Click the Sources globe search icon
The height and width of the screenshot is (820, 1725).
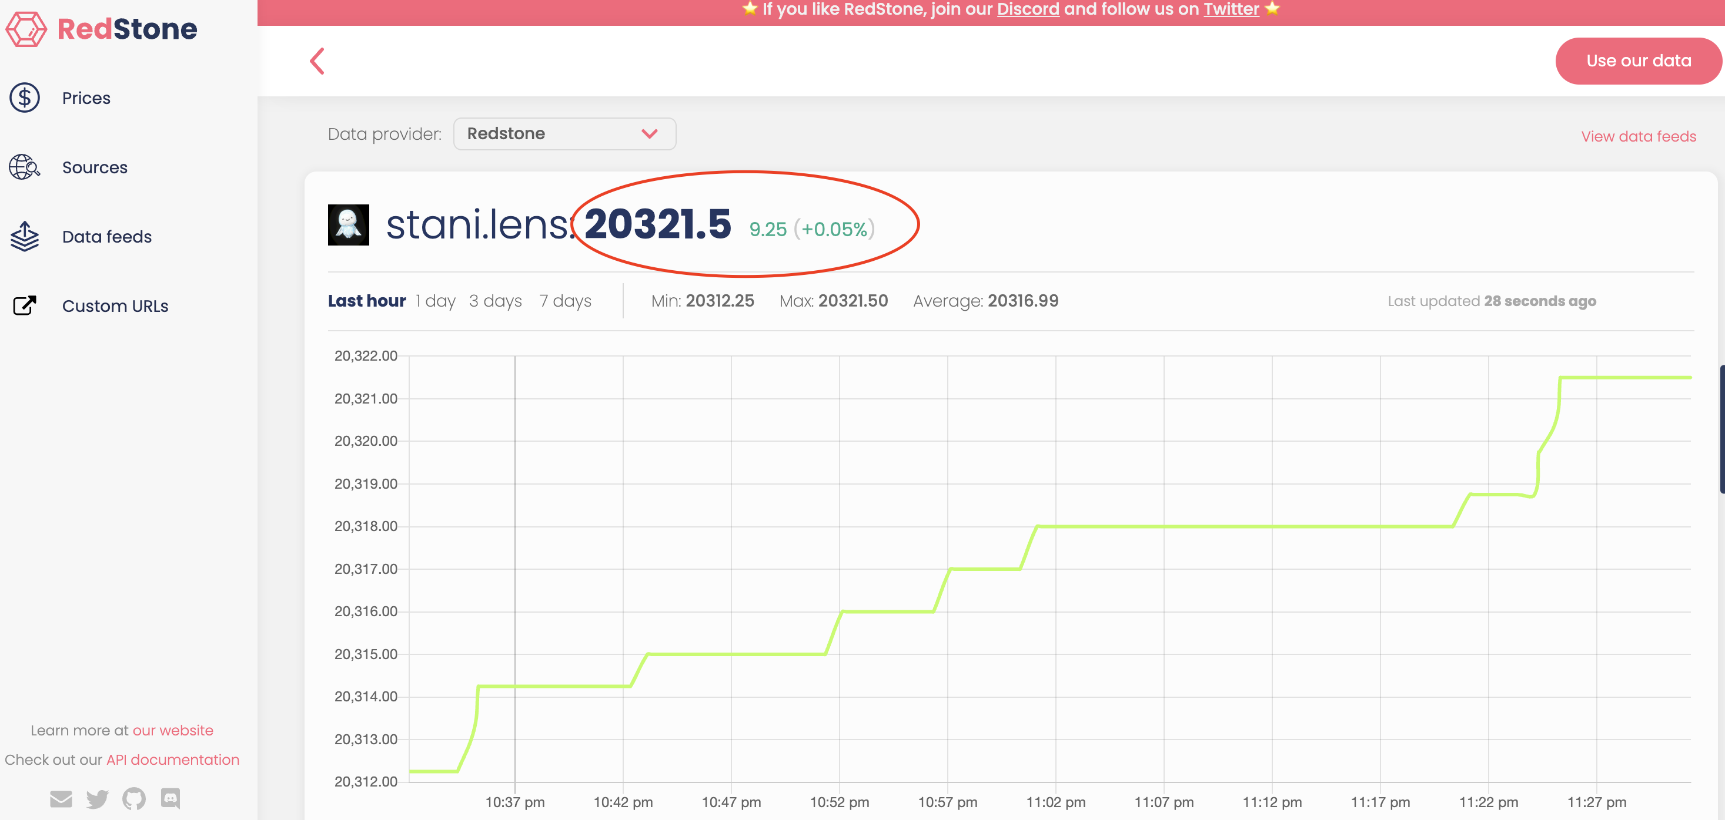click(25, 167)
